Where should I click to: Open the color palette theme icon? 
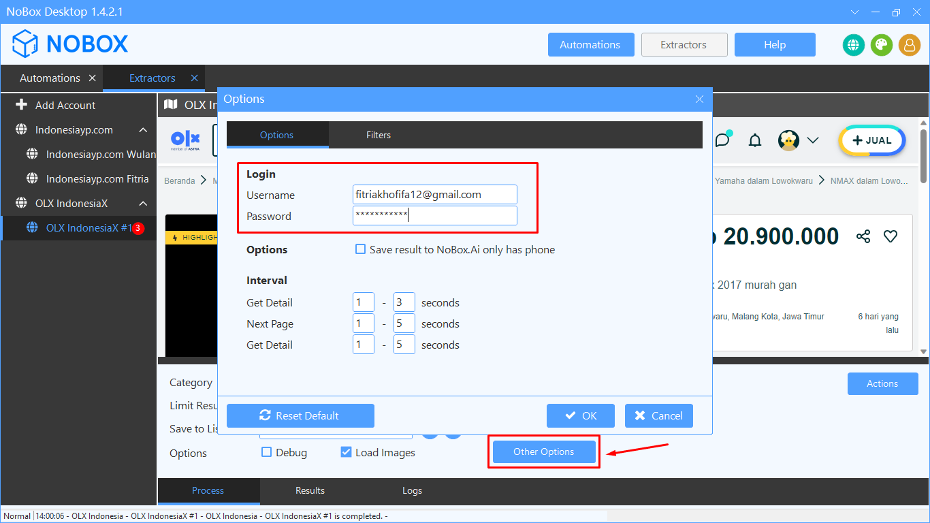click(x=881, y=45)
